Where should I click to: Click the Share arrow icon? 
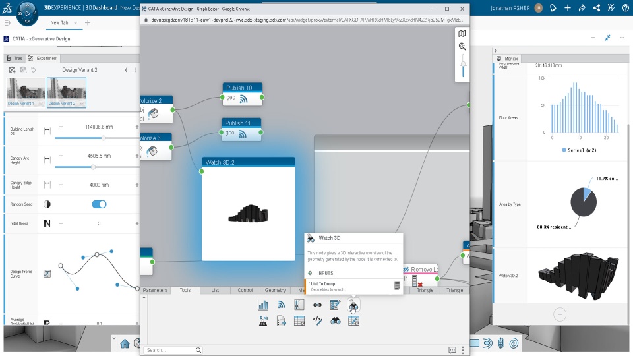(x=582, y=8)
